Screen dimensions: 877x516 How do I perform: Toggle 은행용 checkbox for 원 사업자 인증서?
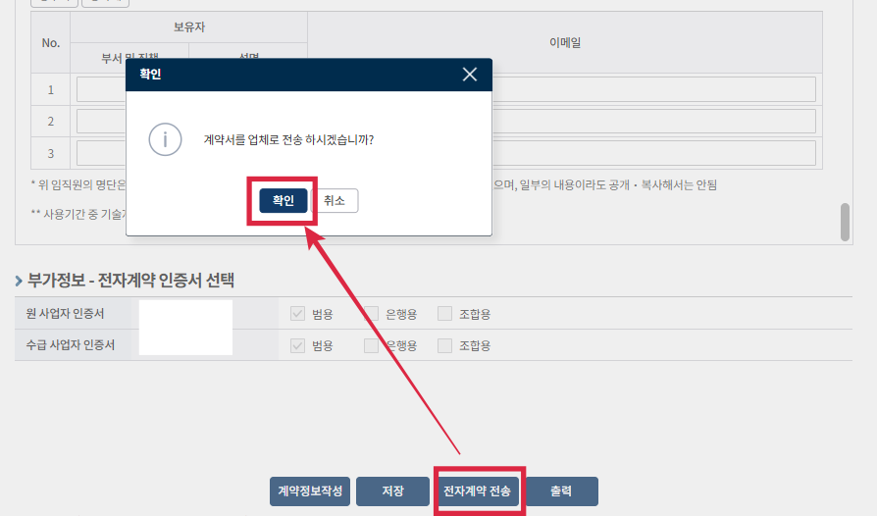[372, 314]
